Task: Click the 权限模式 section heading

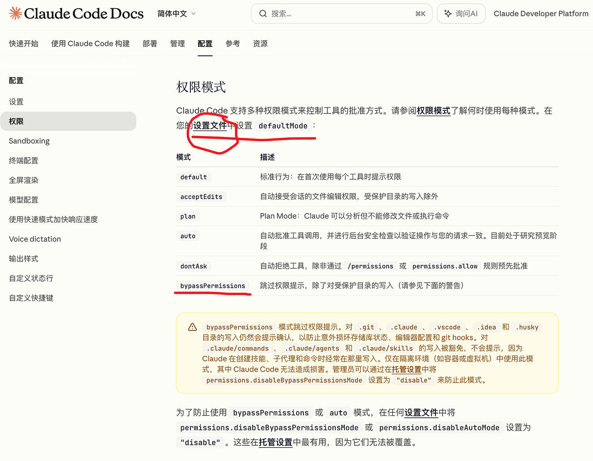Action: coord(201,87)
